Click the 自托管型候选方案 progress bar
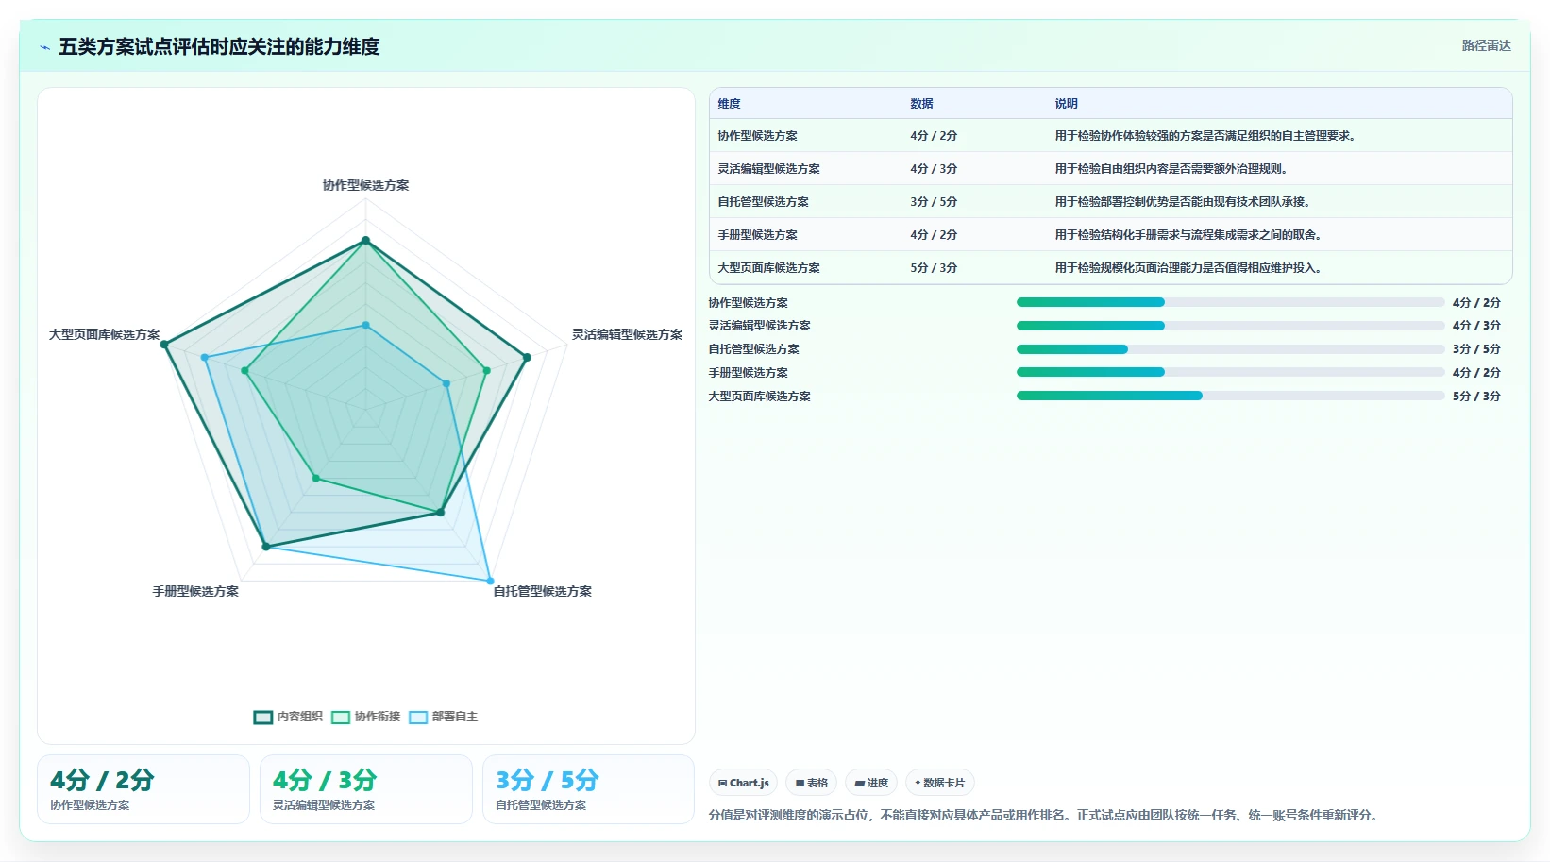1550x862 pixels. click(x=1230, y=349)
